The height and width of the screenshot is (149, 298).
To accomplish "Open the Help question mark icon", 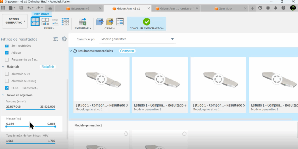I will click(x=283, y=8).
